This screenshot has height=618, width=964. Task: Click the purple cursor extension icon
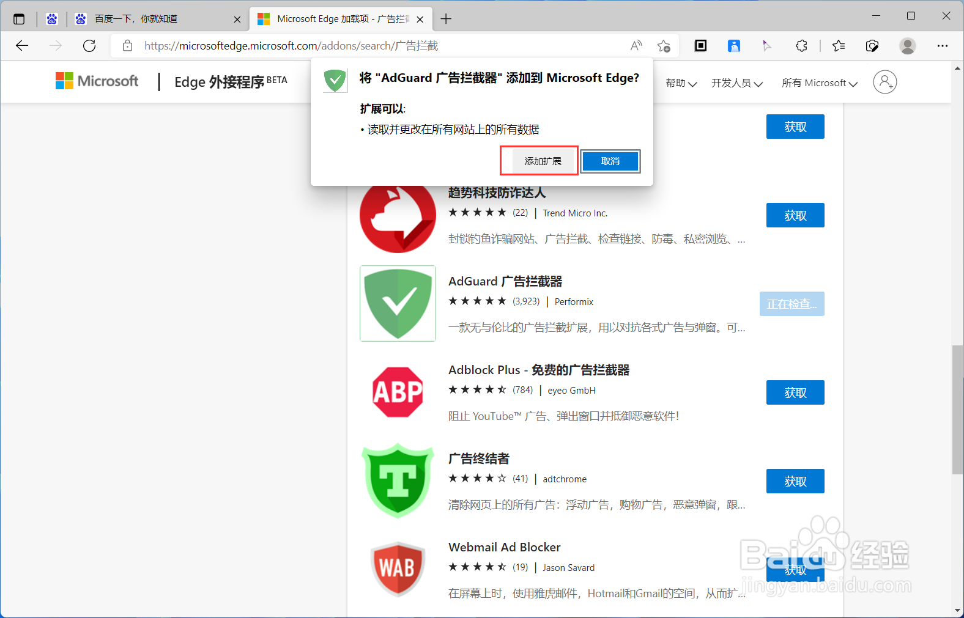point(767,45)
